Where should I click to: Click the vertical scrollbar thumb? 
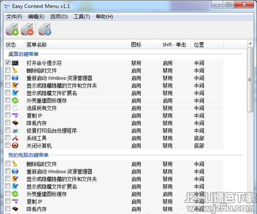250,80
